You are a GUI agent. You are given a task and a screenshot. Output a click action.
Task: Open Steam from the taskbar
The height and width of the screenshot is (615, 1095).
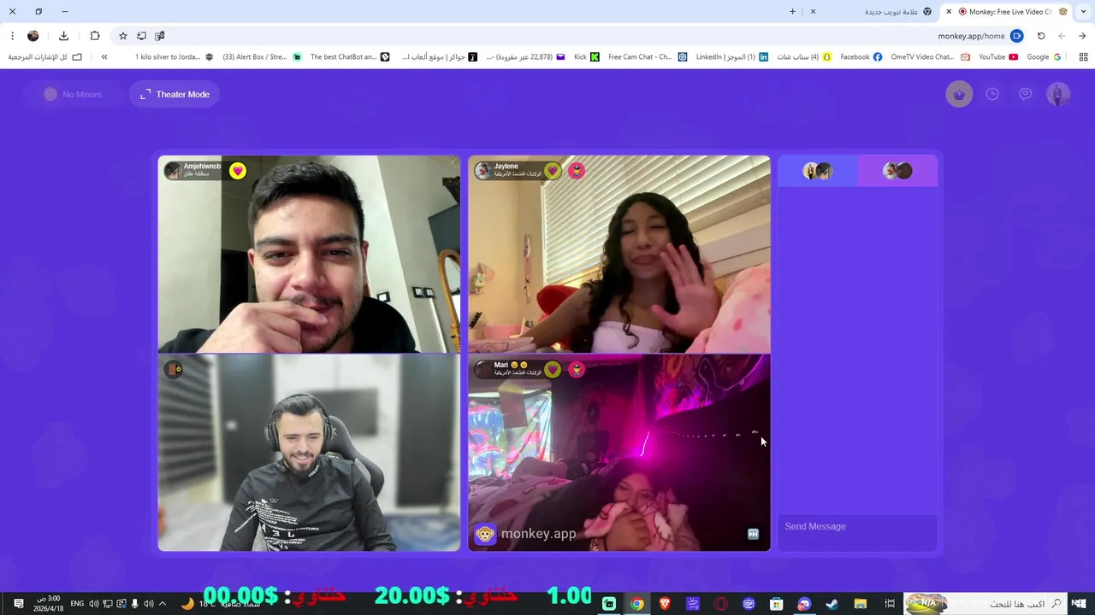click(832, 604)
